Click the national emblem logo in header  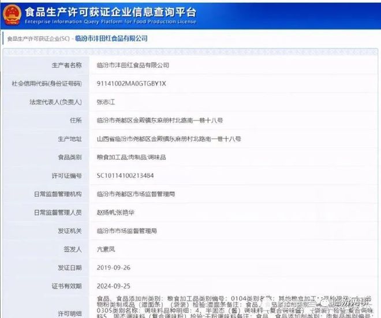(12, 15)
